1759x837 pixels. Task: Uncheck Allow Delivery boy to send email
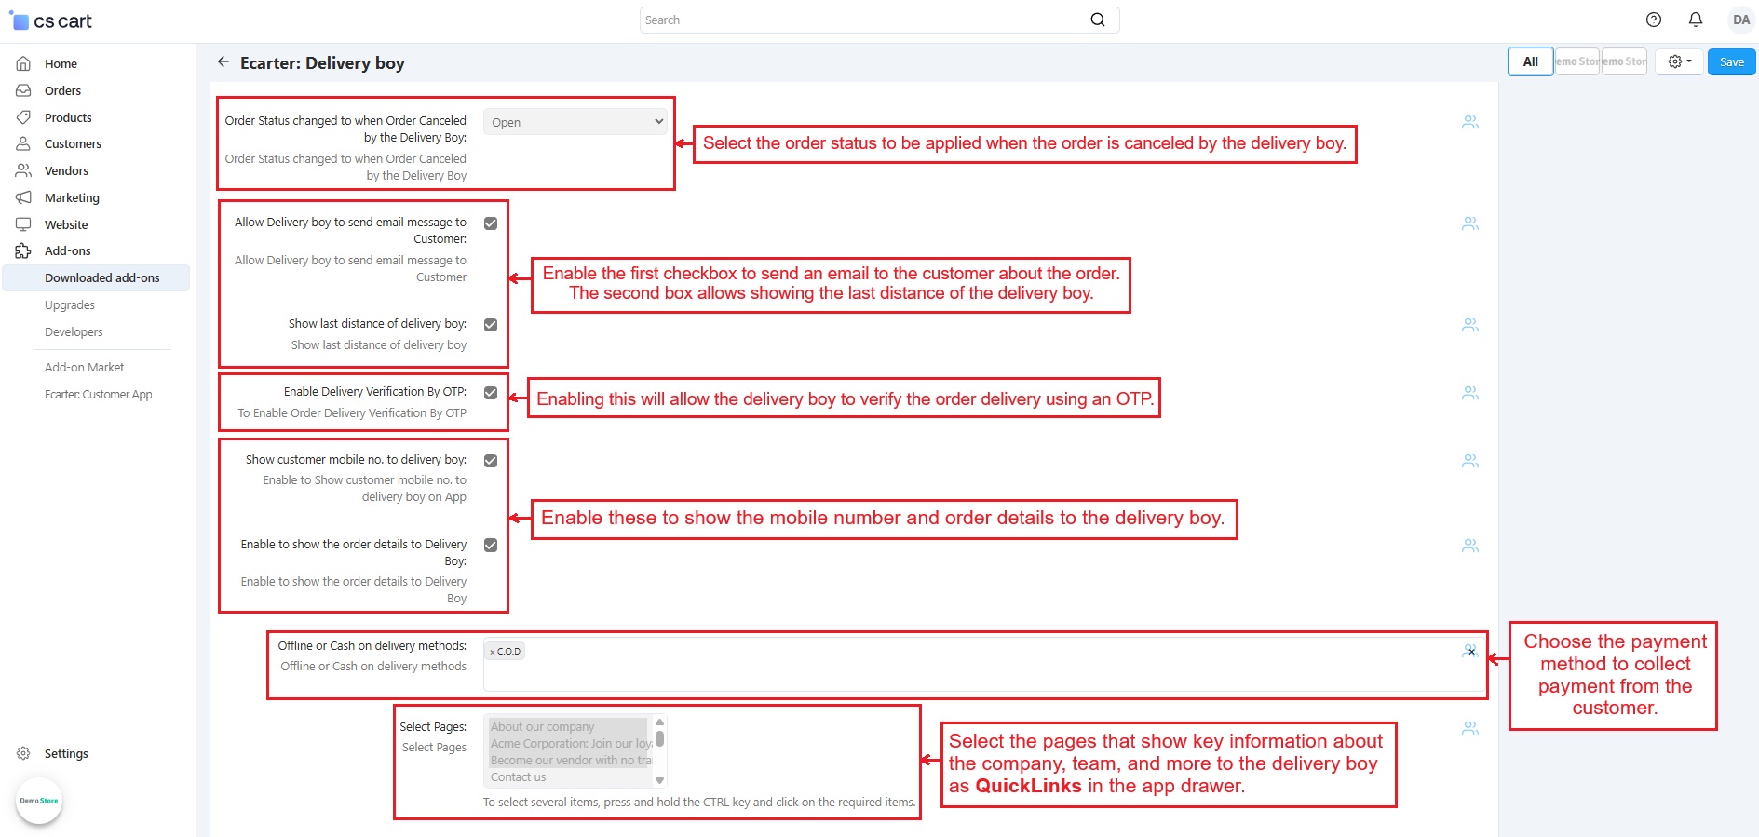point(491,223)
